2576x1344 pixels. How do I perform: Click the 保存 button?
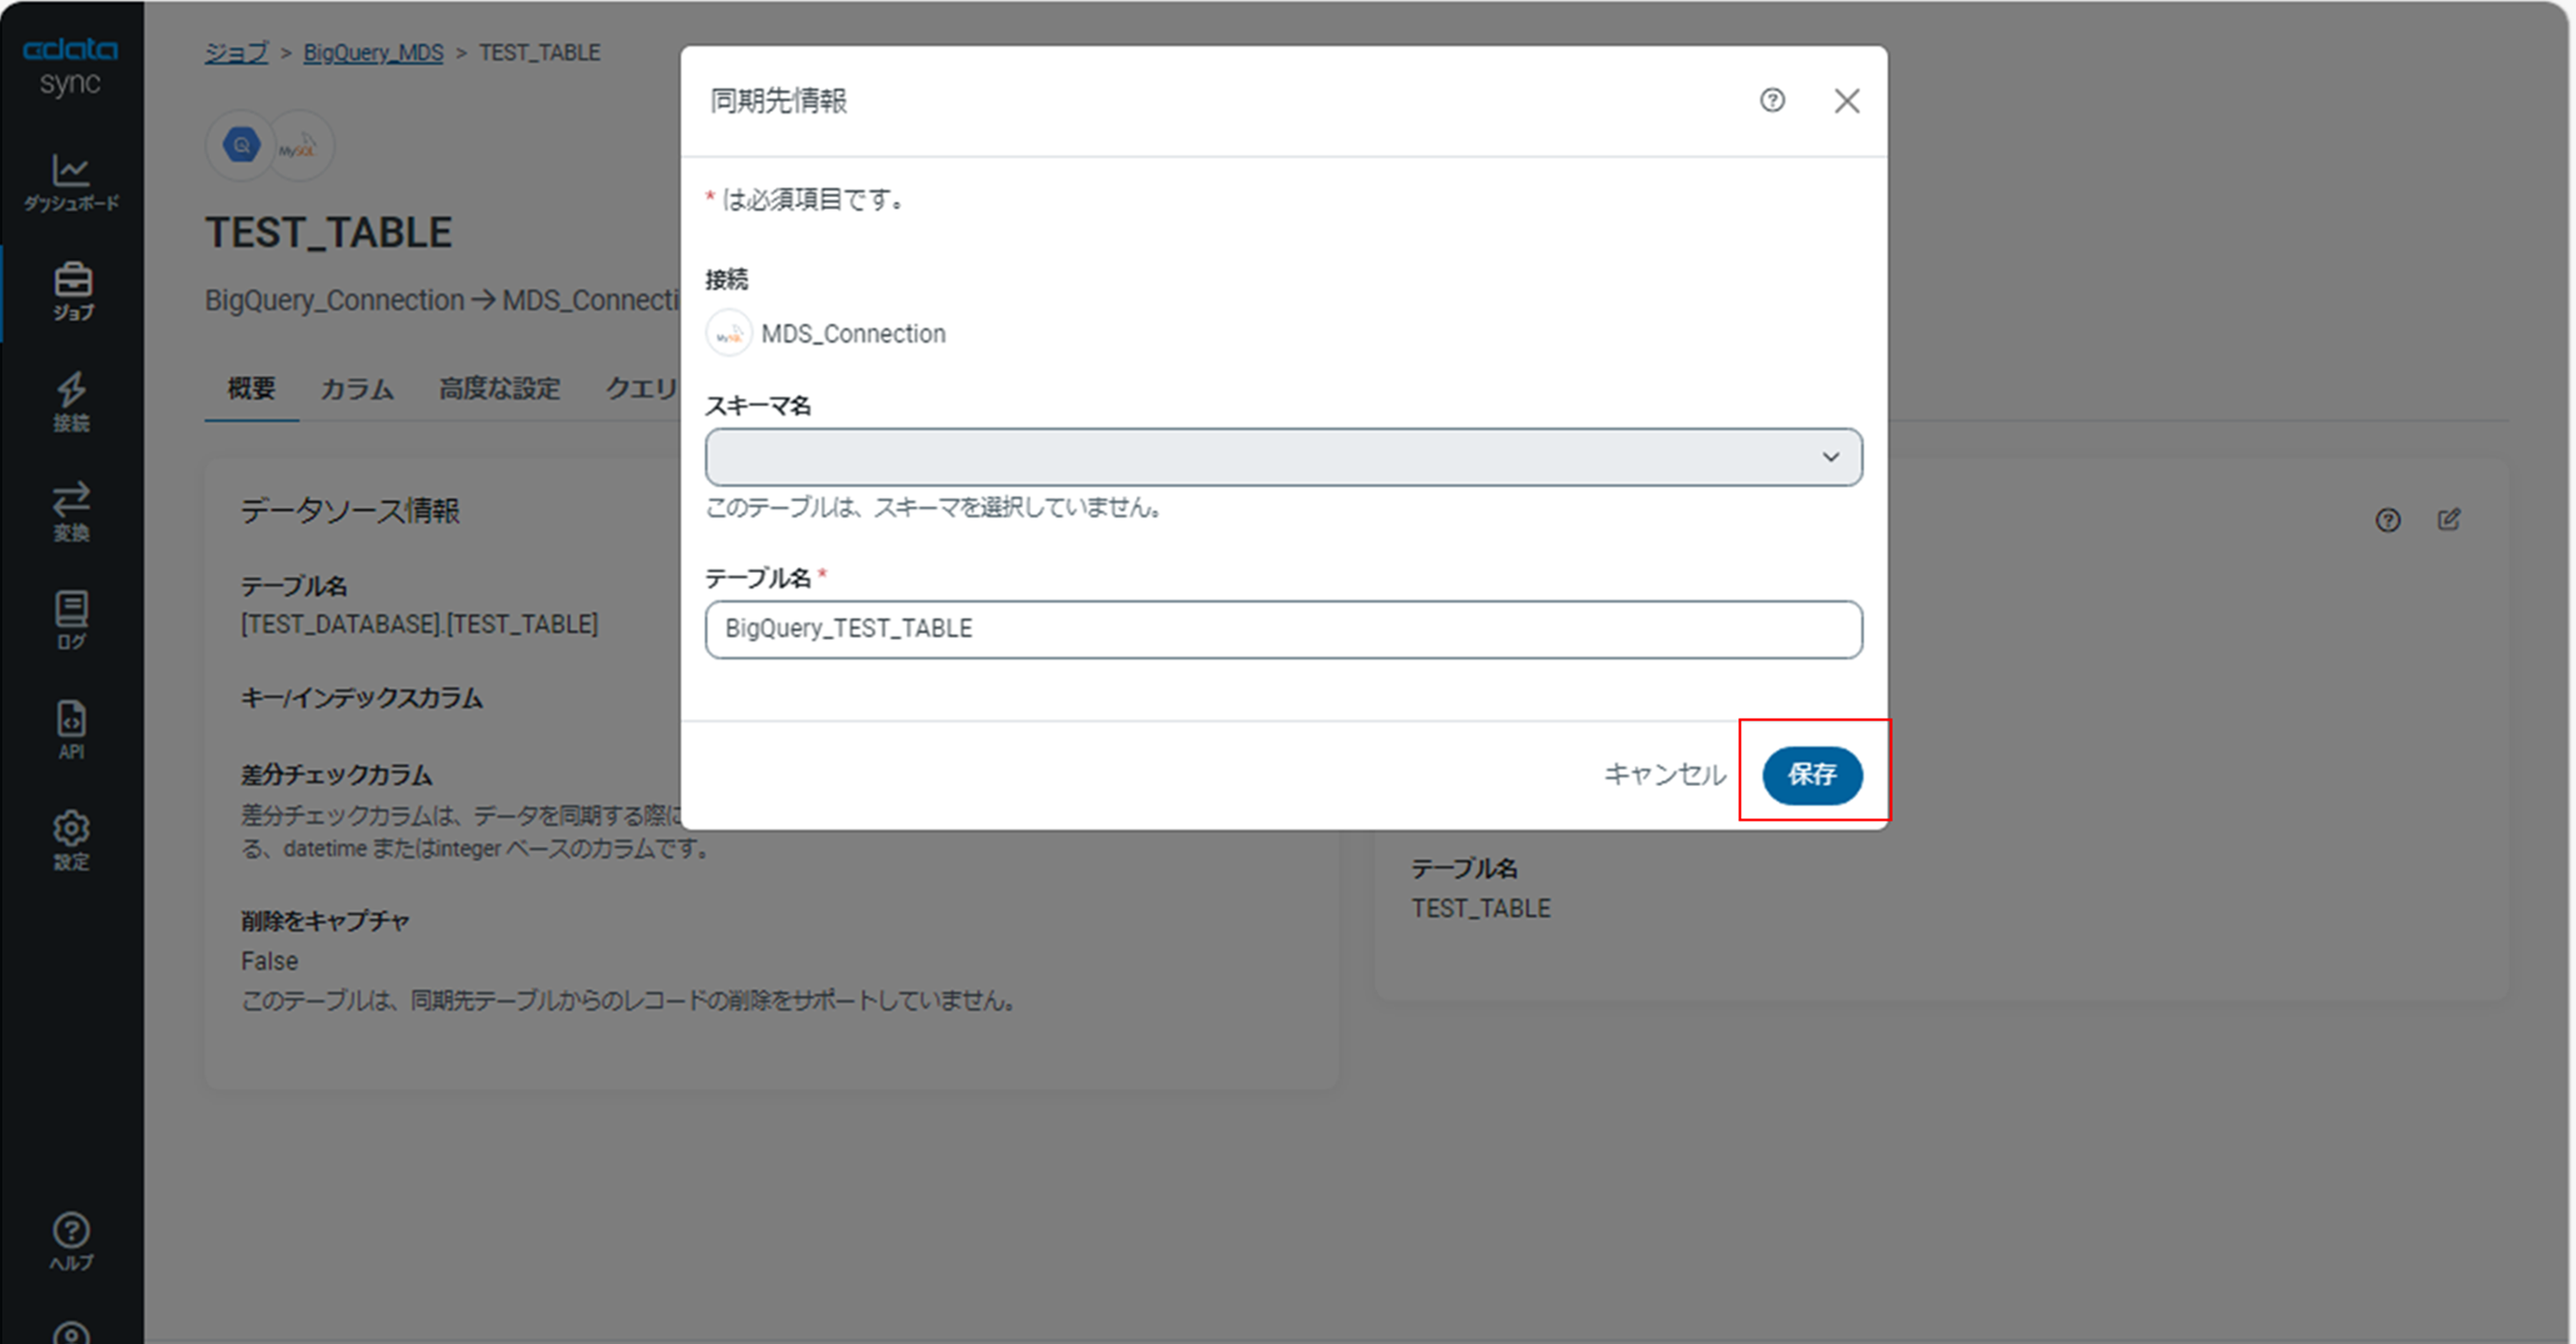pos(1812,775)
